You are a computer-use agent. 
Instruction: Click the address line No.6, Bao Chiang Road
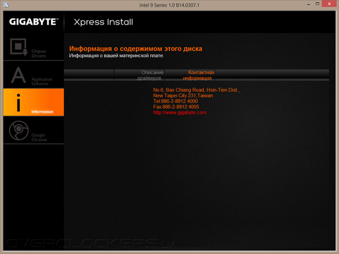(197, 90)
